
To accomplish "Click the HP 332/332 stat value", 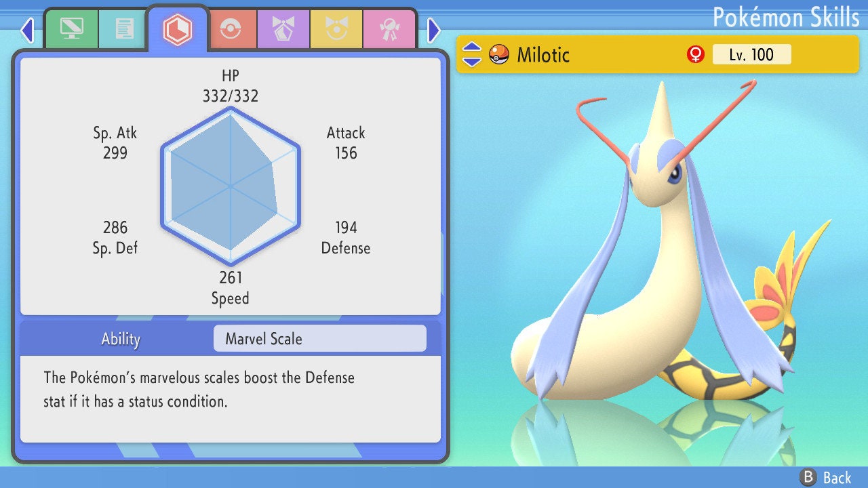I will (x=231, y=96).
